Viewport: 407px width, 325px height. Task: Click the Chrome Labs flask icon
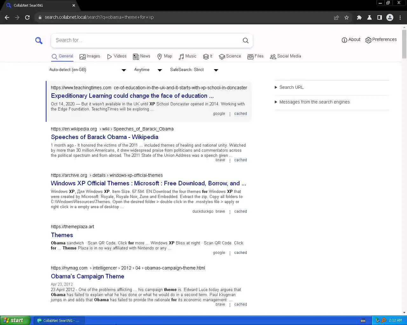pos(369,17)
